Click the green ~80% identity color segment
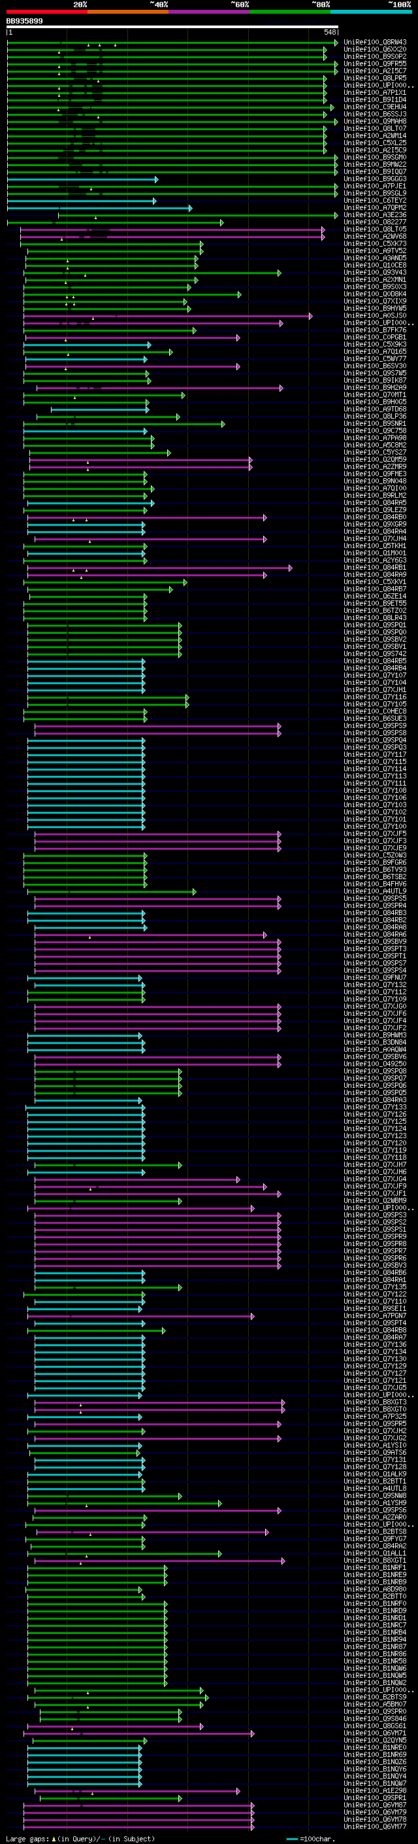Image resolution: width=418 pixels, height=1844 pixels. (290, 12)
